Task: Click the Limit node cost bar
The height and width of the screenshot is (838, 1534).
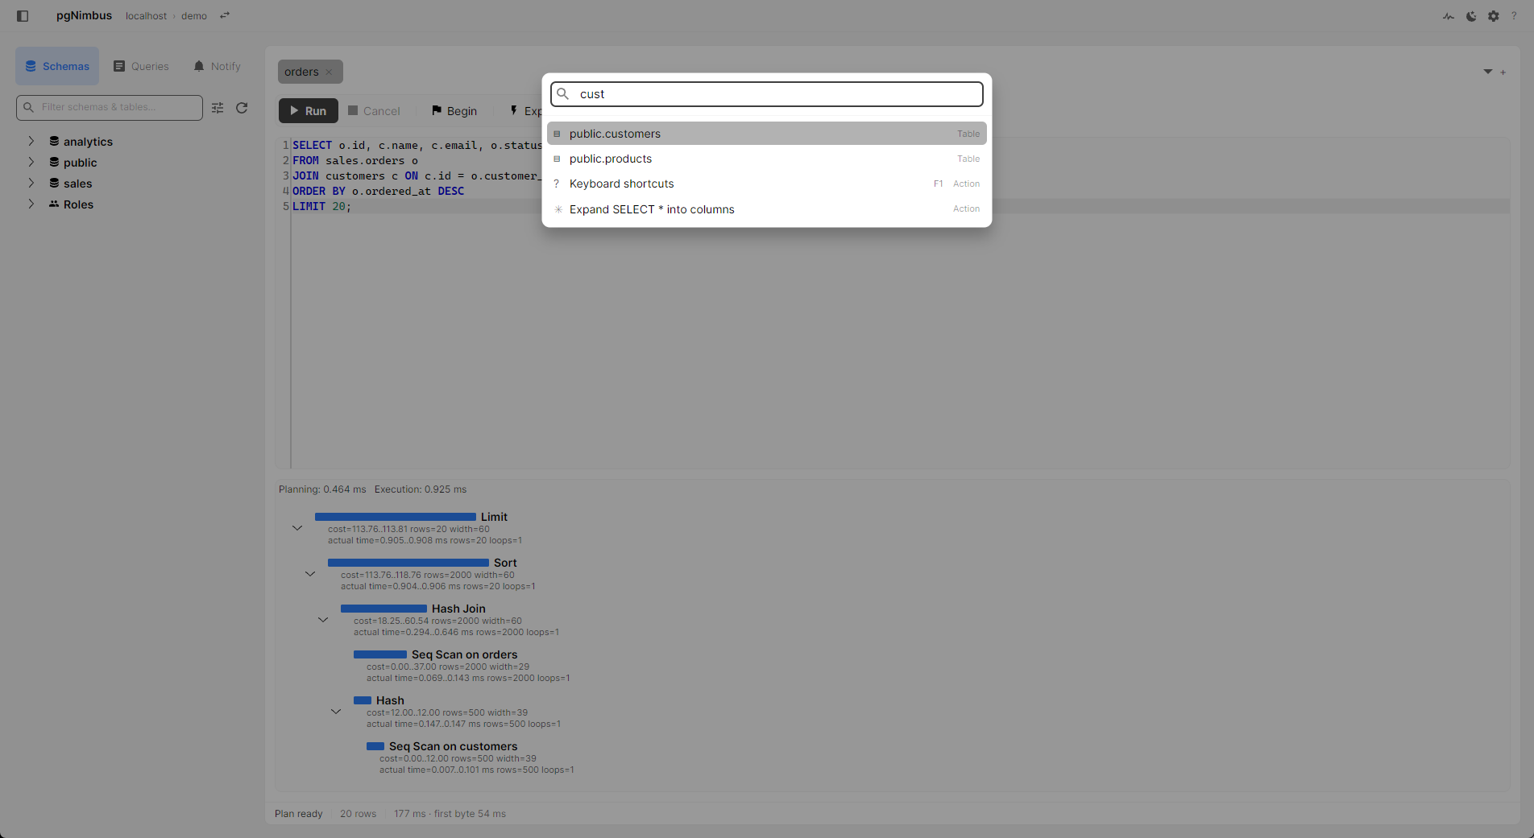Action: point(395,517)
